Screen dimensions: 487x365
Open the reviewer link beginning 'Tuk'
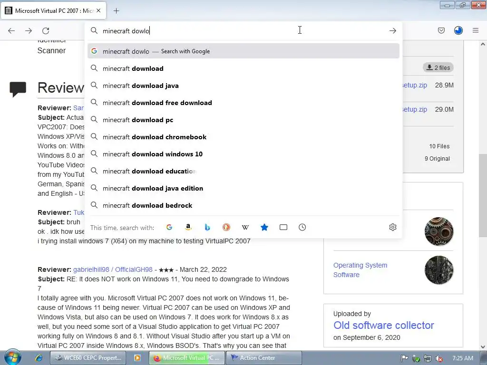(78, 212)
